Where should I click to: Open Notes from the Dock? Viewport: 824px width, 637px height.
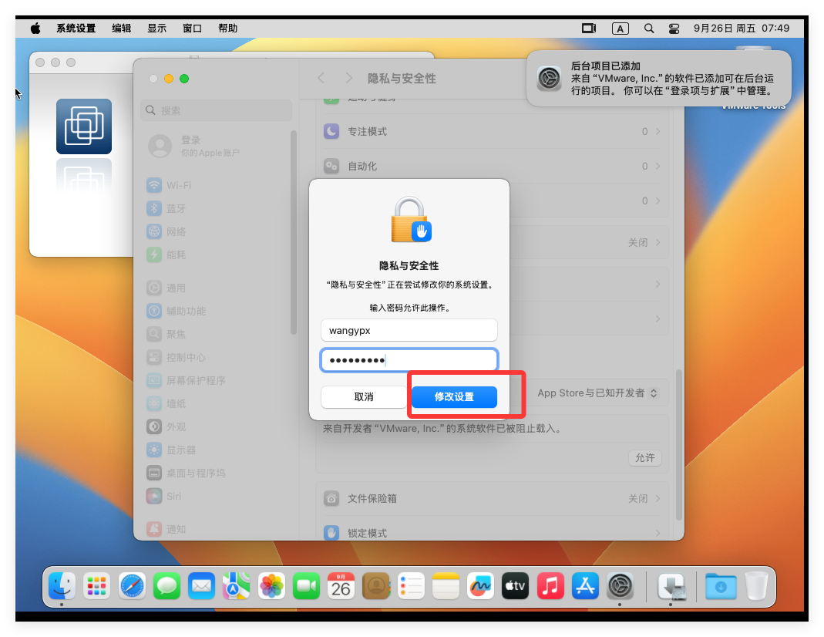[446, 585]
